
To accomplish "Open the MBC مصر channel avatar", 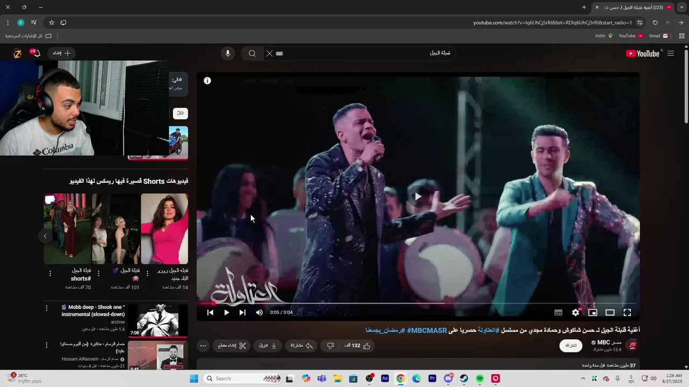I will pos(632,346).
